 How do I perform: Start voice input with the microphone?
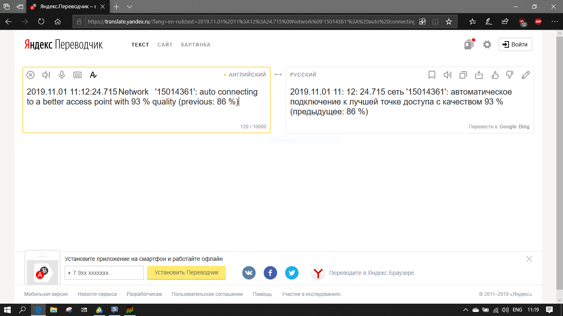pyautogui.click(x=62, y=75)
